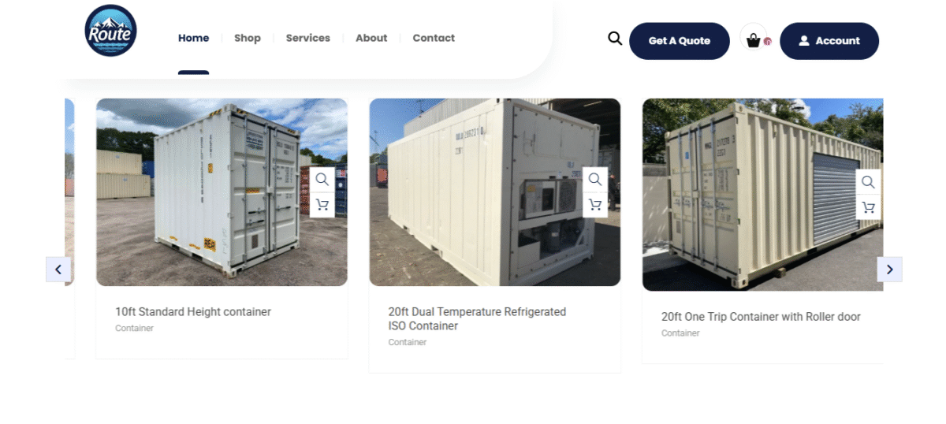Viewport: 946px width, 424px height.
Task: Quick view the 20ft Roller door container
Action: tap(868, 182)
